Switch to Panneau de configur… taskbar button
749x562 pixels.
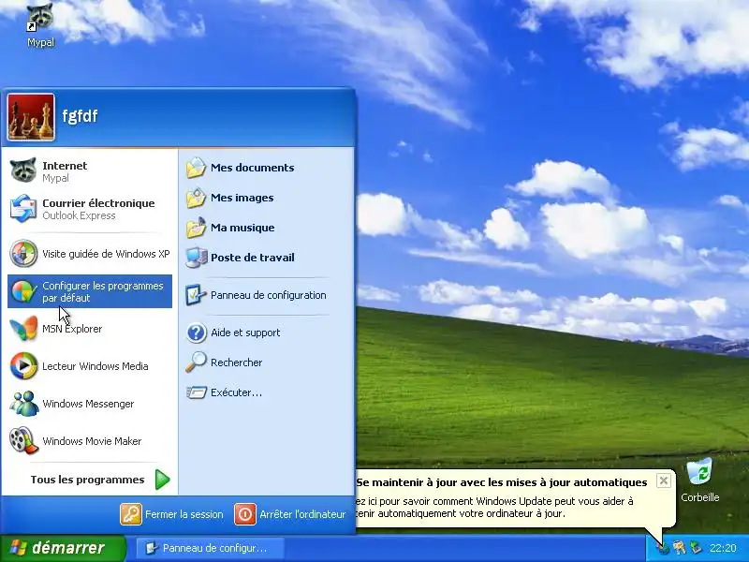210,548
